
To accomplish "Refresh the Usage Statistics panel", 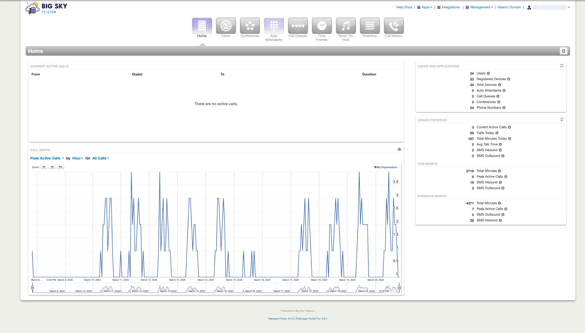I will tap(562, 120).
